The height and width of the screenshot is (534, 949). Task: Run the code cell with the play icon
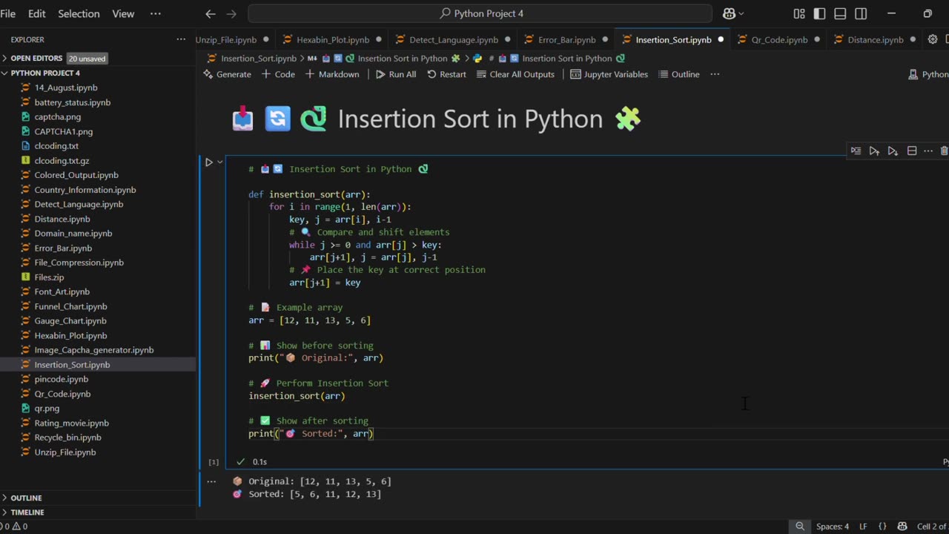(x=209, y=162)
